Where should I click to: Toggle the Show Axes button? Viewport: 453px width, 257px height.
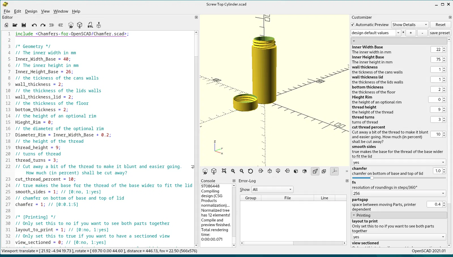click(334, 171)
